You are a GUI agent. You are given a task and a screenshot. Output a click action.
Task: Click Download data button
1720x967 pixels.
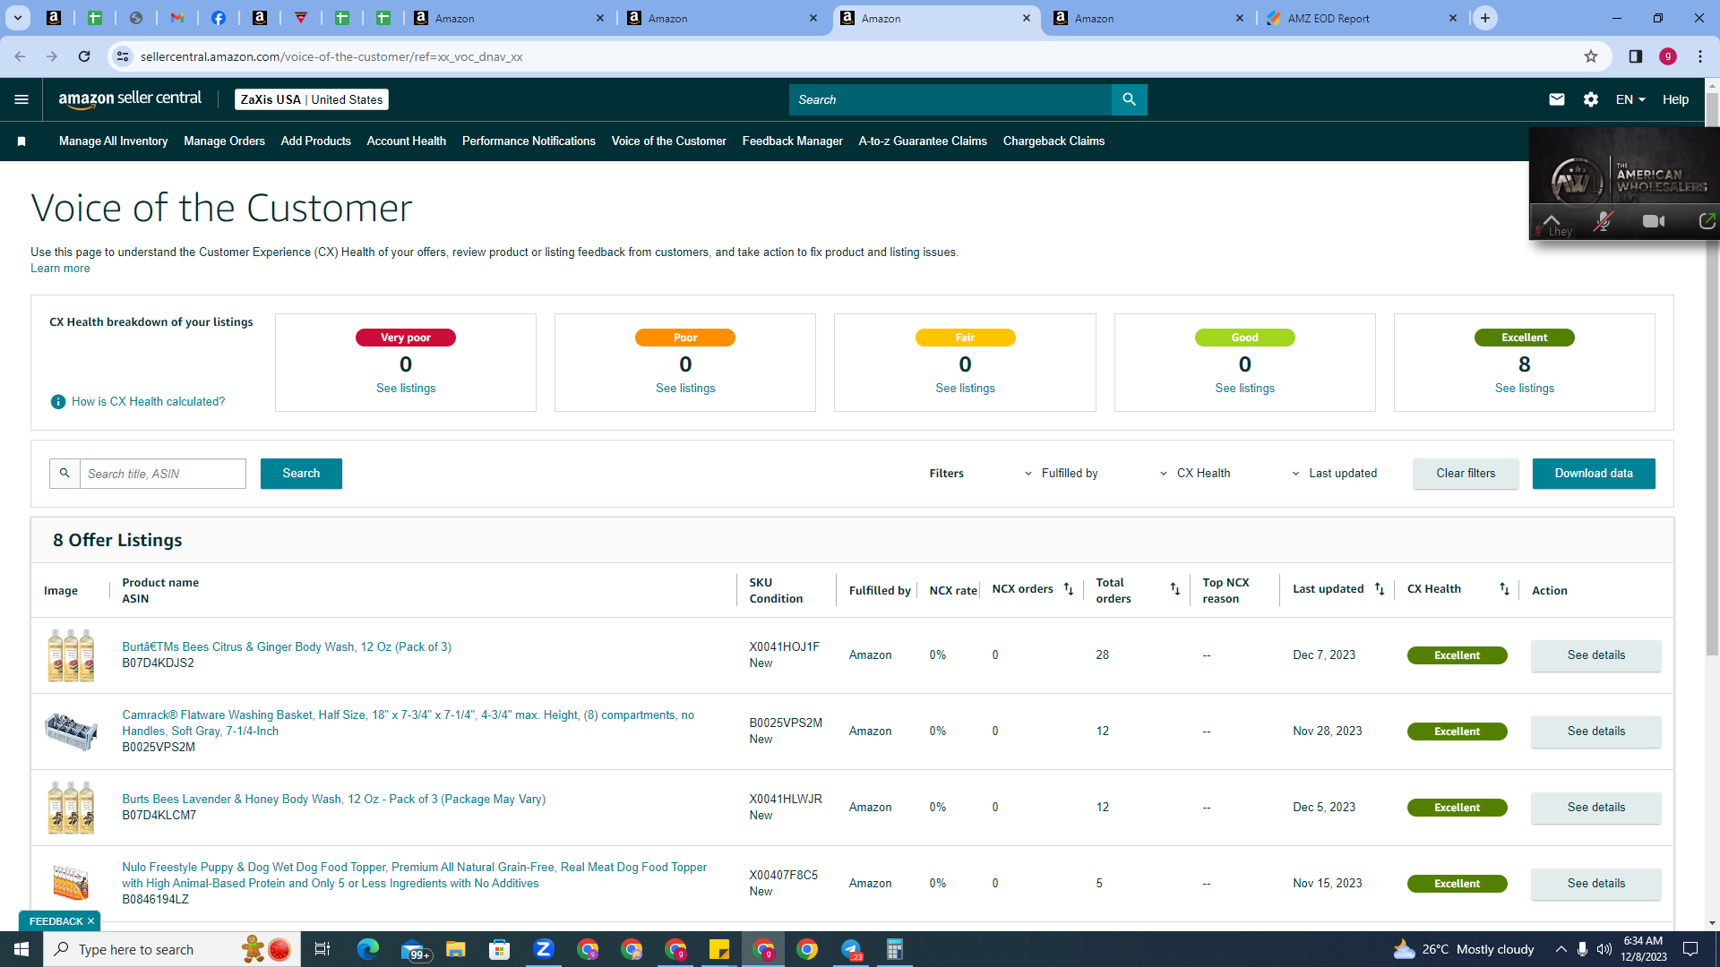(1594, 474)
